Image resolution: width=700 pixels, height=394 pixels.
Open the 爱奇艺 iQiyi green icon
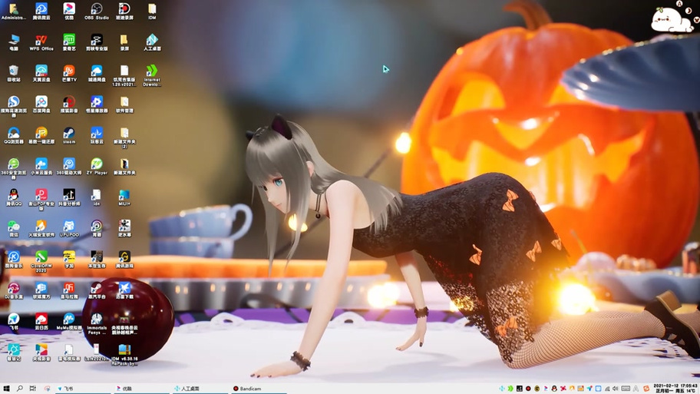click(x=69, y=42)
